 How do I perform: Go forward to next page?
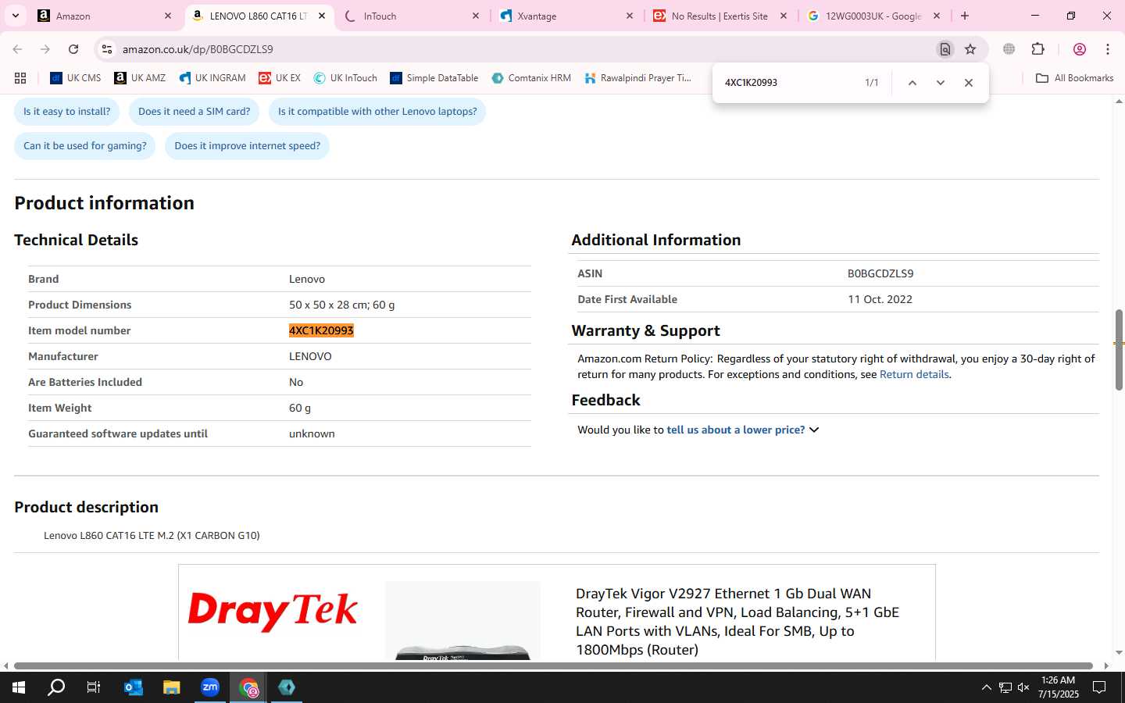[45, 49]
